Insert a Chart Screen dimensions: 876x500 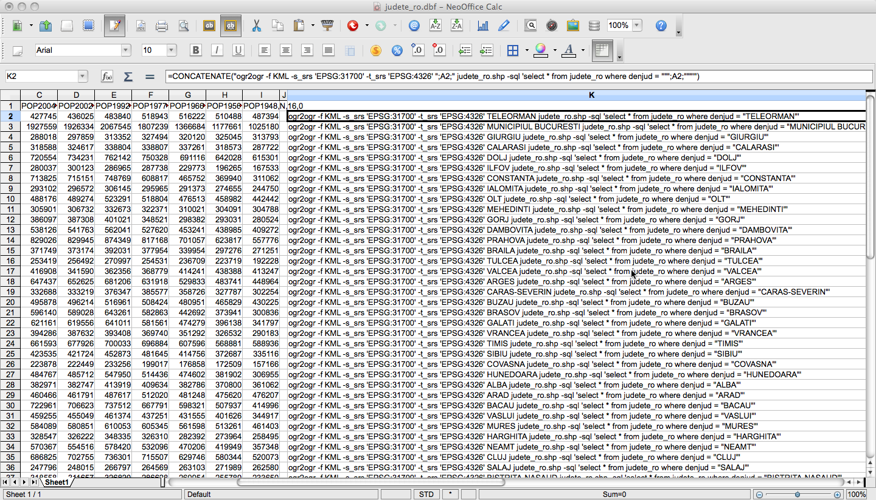tap(483, 26)
